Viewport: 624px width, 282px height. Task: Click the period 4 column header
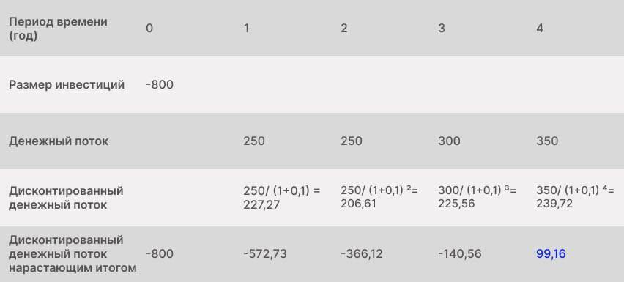coord(540,29)
